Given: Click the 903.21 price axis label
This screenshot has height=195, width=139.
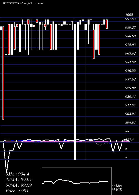Looking at the screenshot, I should tap(131, 114).
